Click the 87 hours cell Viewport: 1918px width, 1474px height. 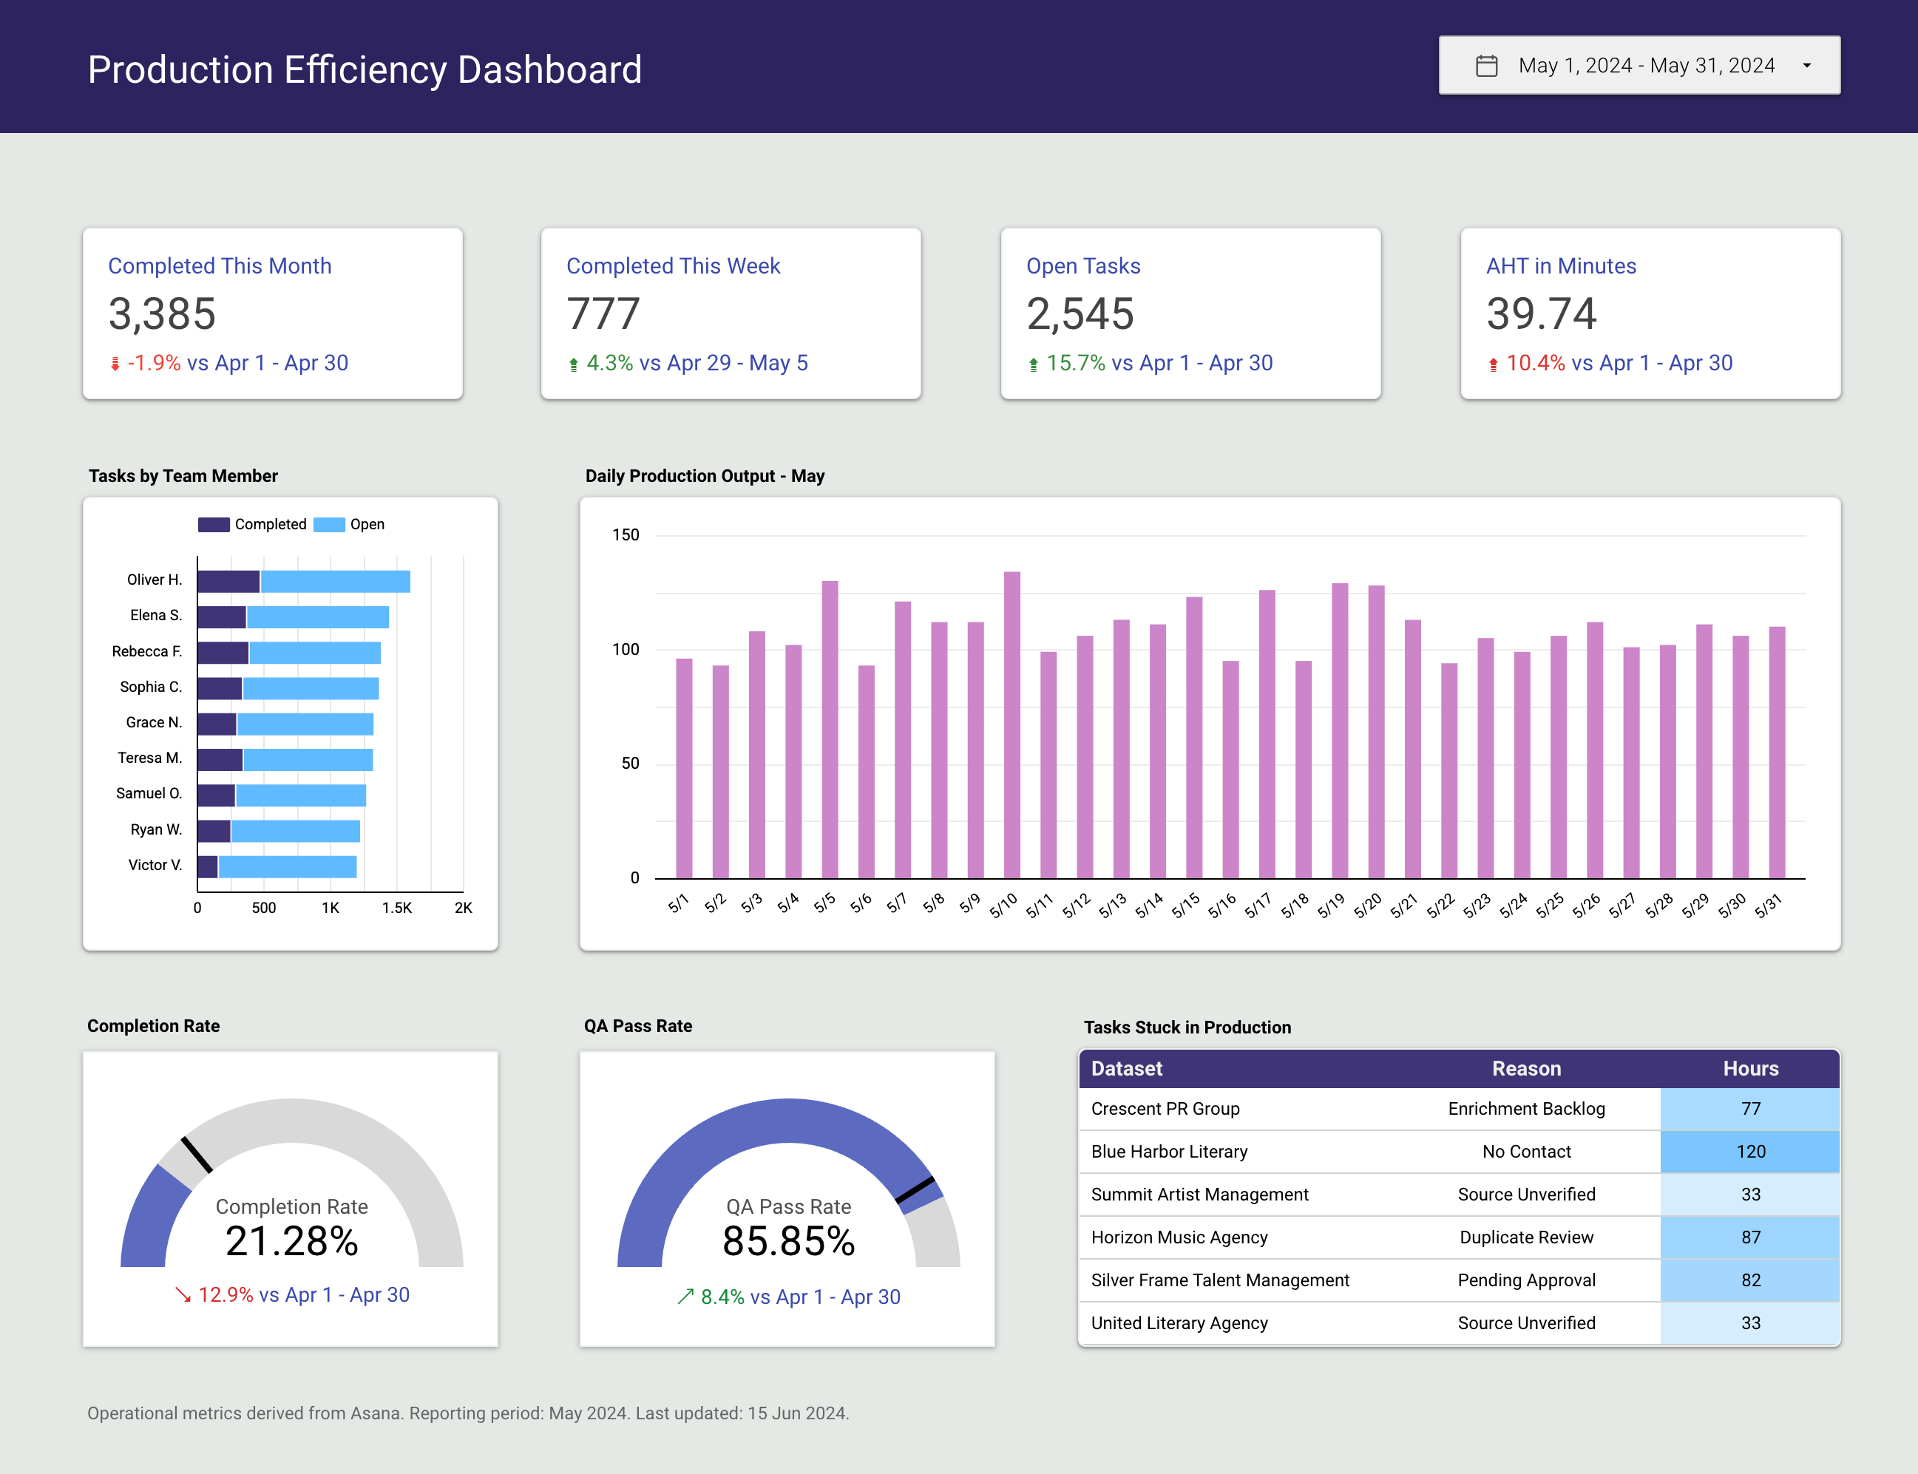[1750, 1238]
